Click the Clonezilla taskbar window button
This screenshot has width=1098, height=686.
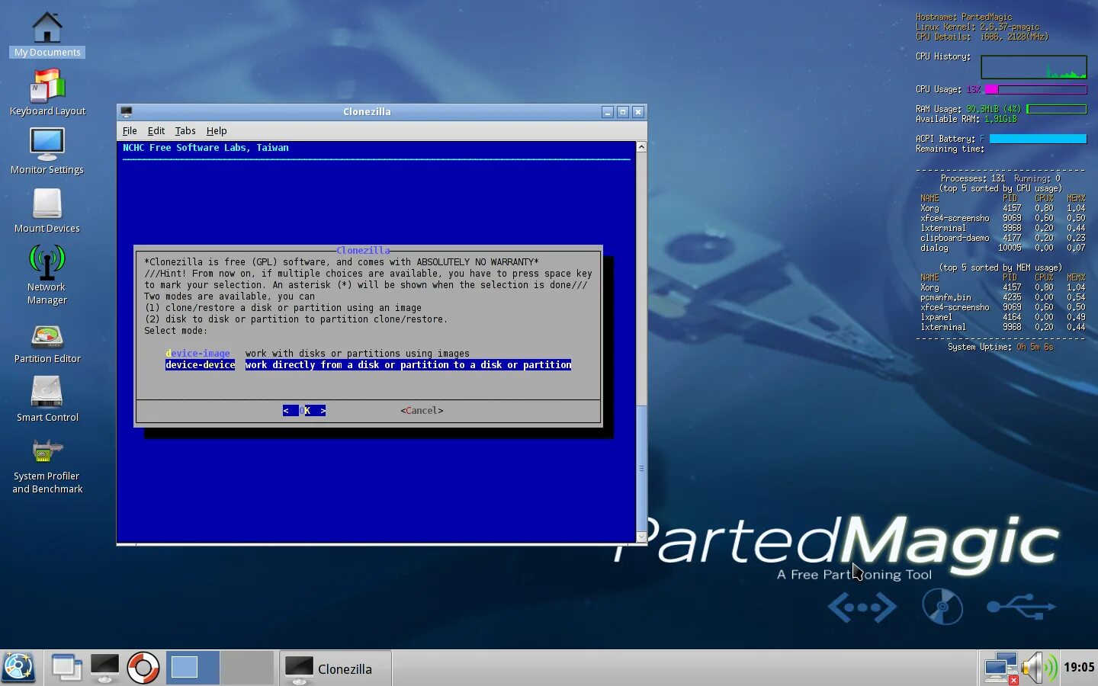335,668
